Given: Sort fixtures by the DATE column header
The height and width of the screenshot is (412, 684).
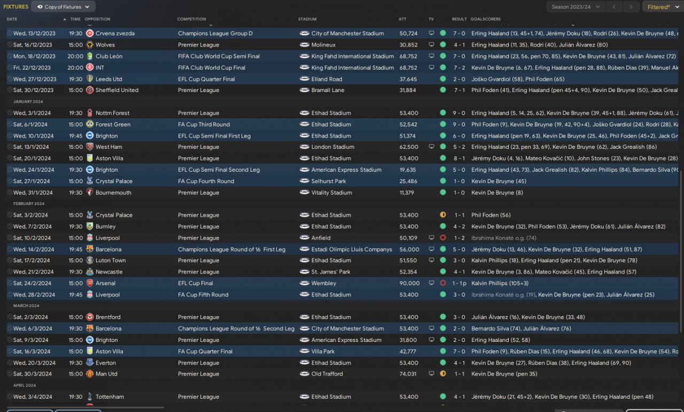Looking at the screenshot, I should coord(12,19).
